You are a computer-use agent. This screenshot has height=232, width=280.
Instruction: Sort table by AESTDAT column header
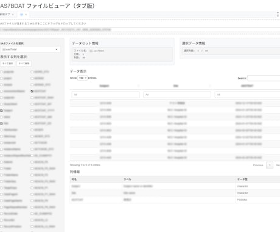(247, 86)
